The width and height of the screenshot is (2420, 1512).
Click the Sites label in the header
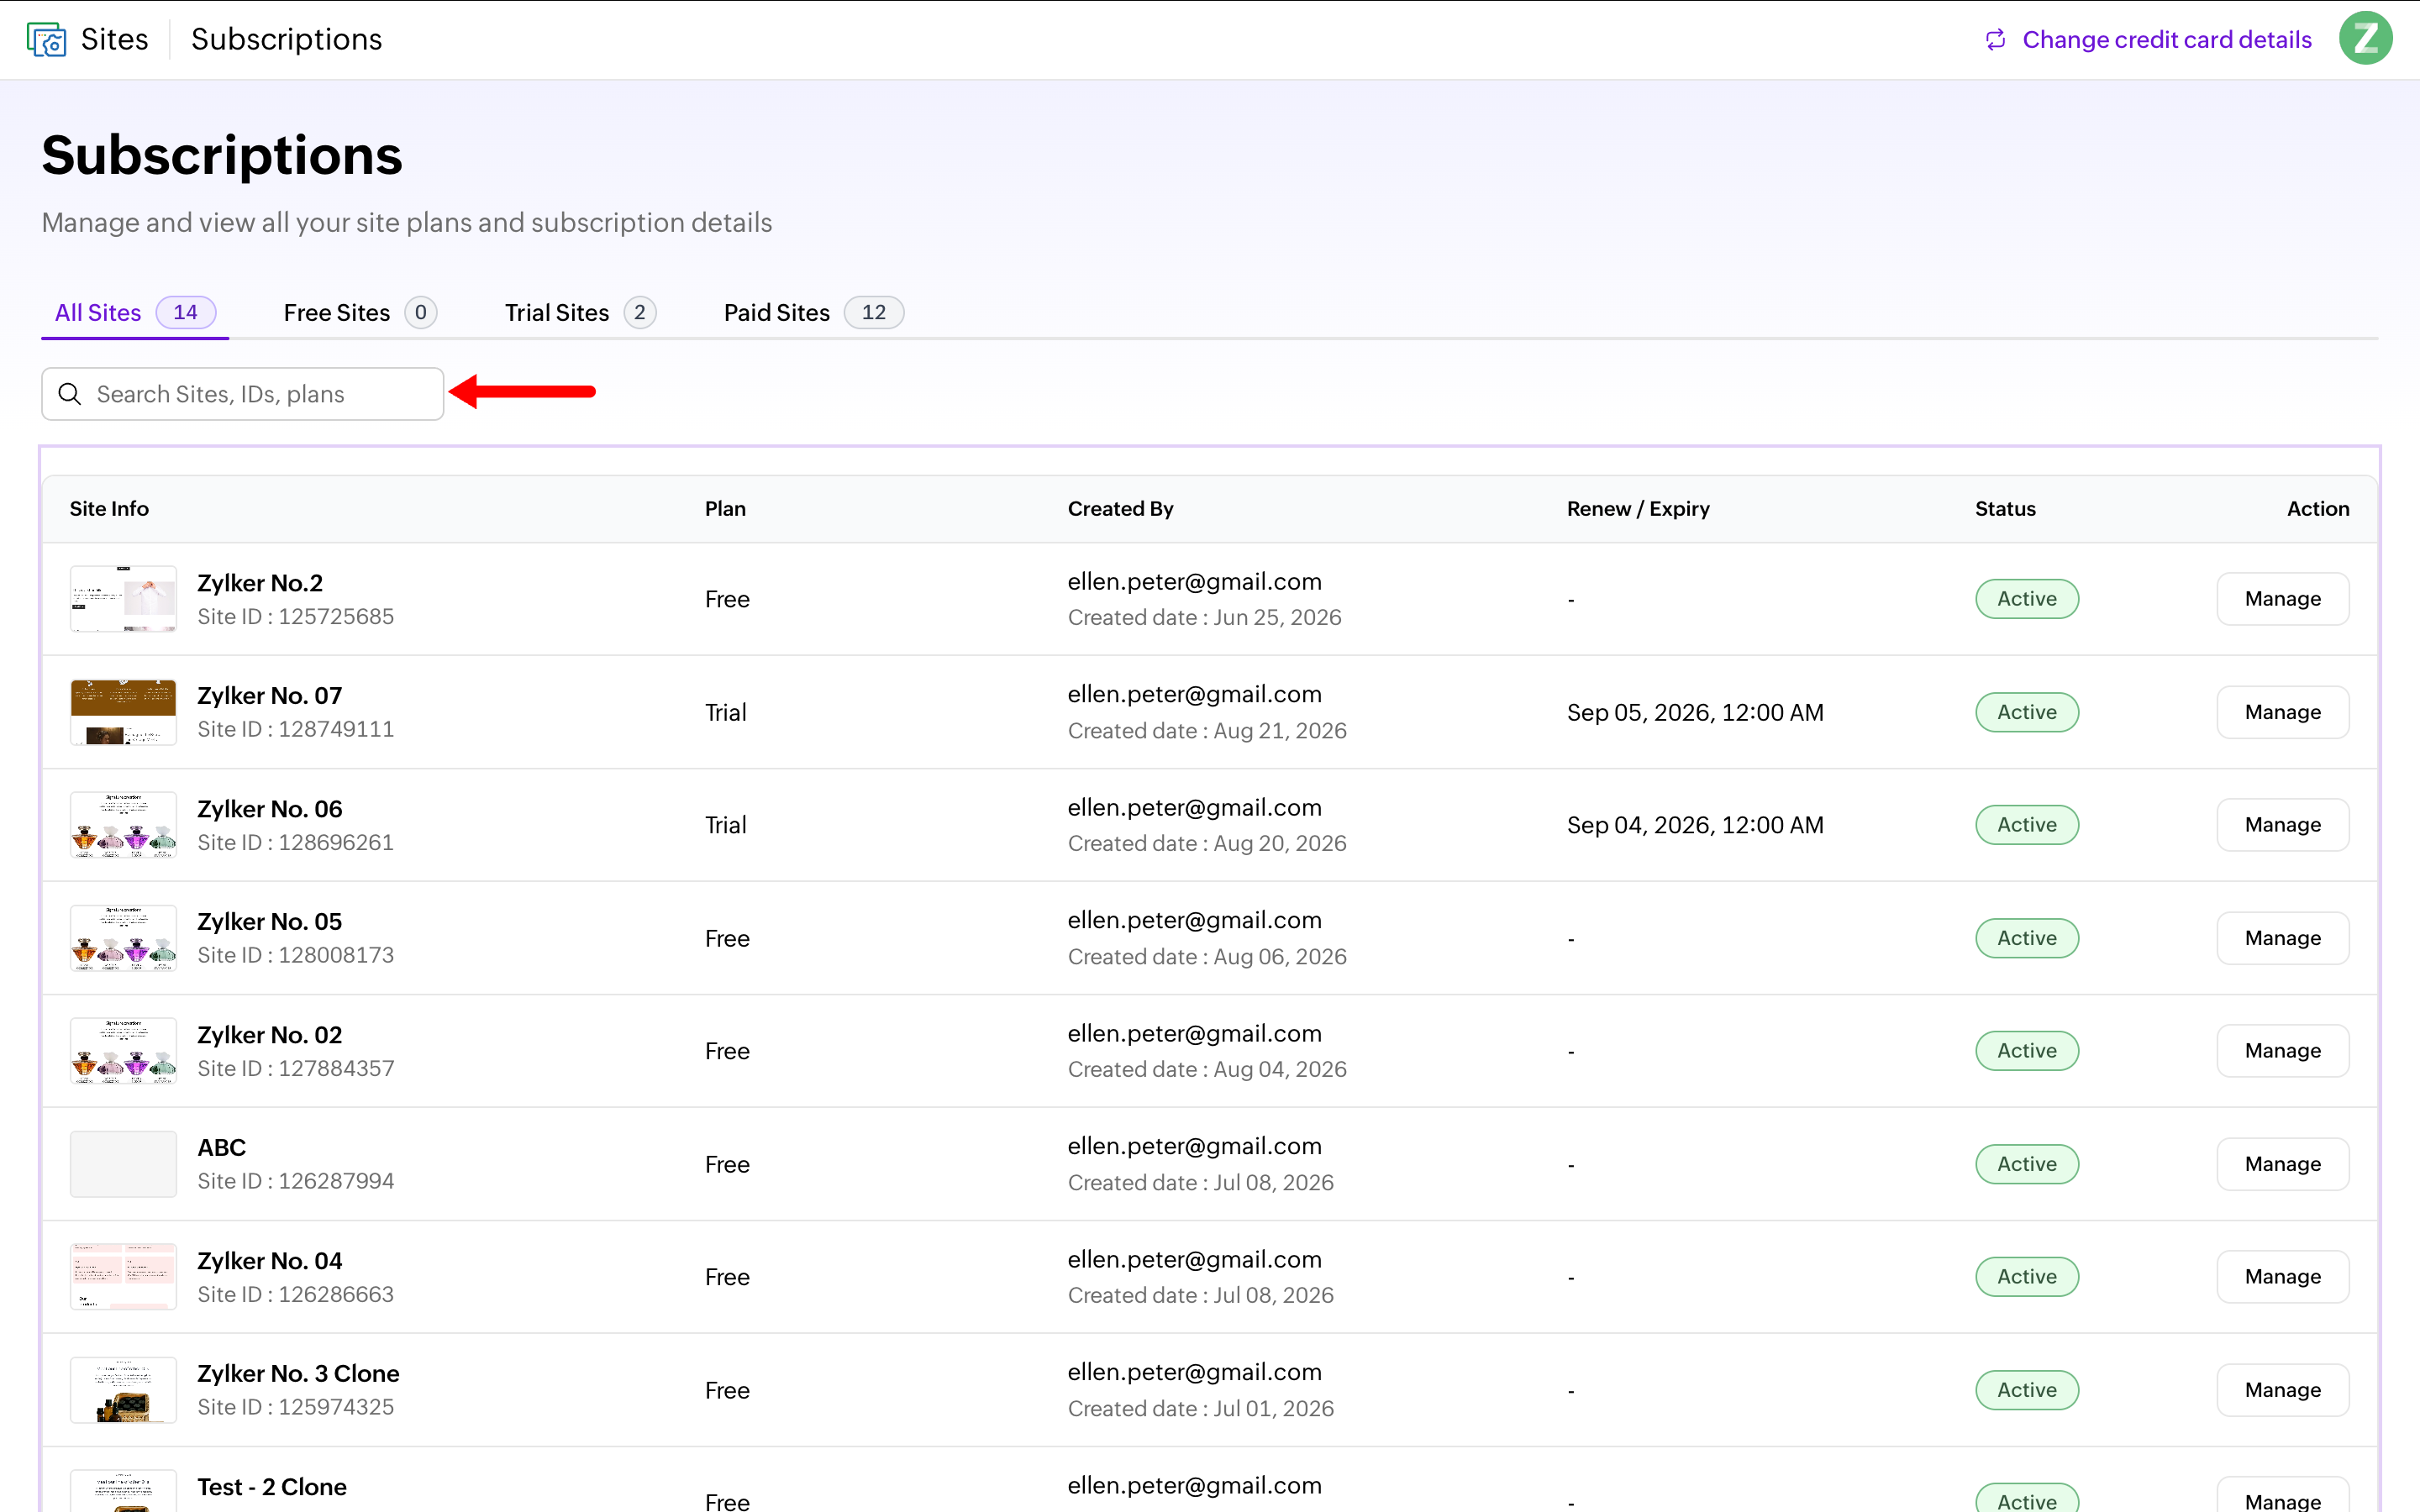pos(114,39)
